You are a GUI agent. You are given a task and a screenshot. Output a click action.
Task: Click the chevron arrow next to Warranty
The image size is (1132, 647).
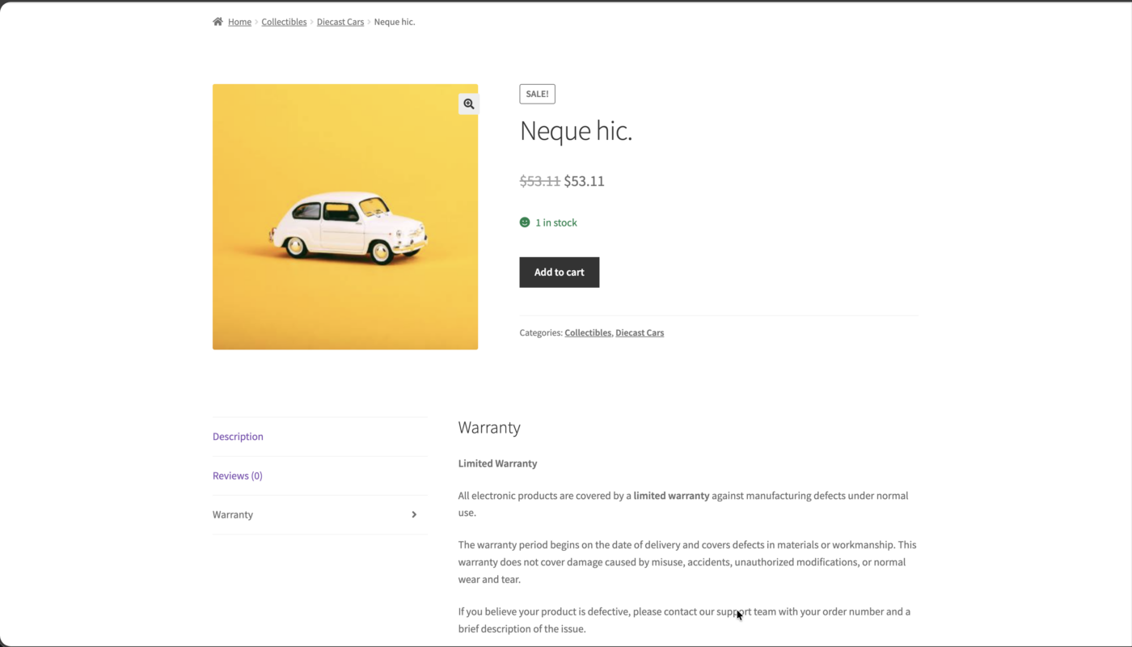[413, 514]
